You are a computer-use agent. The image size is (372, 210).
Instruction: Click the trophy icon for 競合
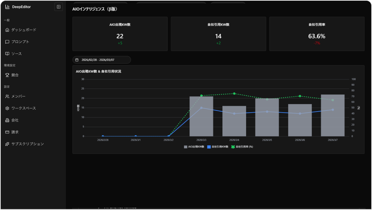[x=7, y=75]
